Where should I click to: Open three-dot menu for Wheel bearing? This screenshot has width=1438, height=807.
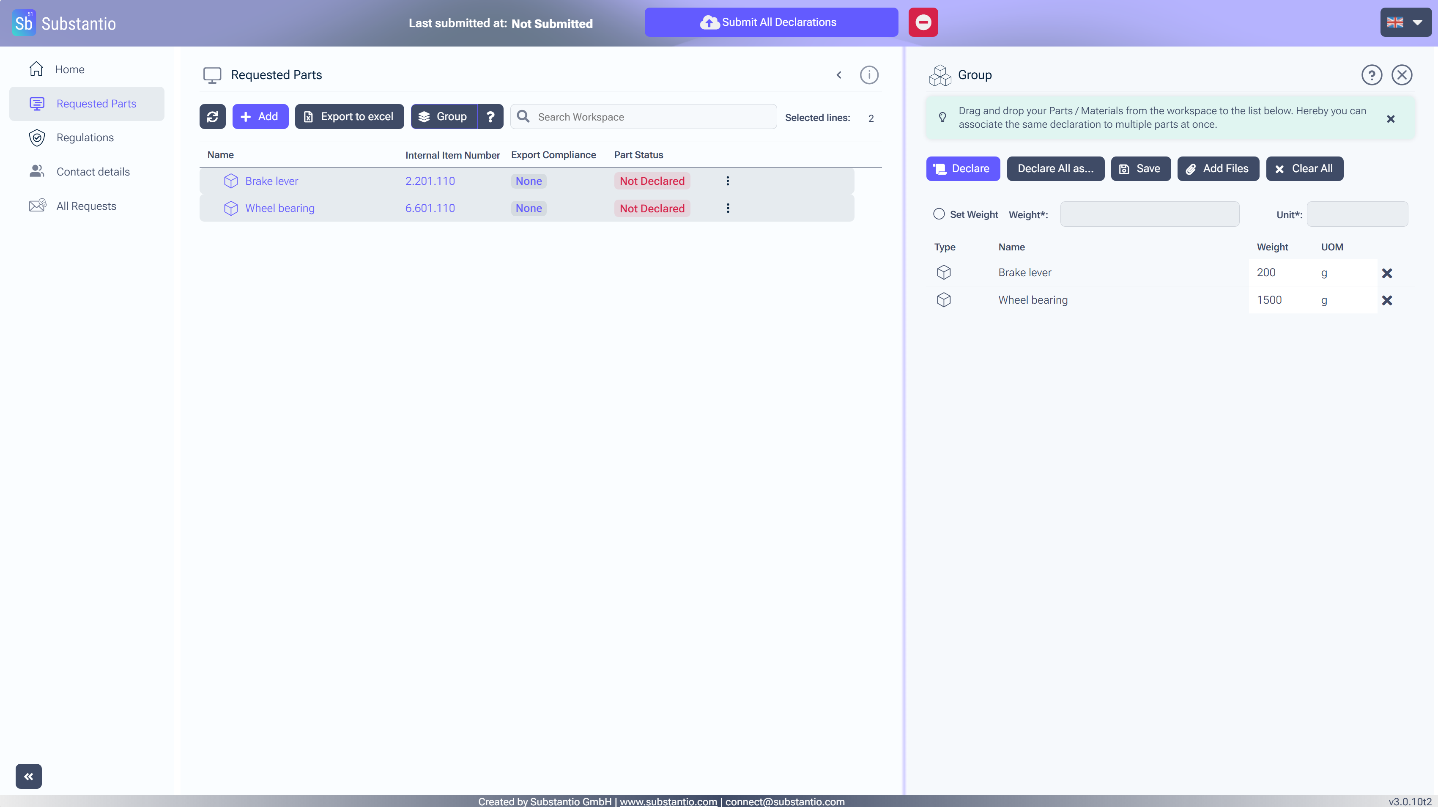pyautogui.click(x=727, y=209)
